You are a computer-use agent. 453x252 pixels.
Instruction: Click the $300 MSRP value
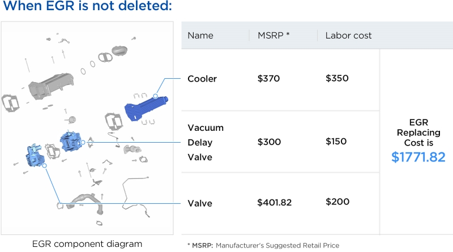[x=270, y=142]
